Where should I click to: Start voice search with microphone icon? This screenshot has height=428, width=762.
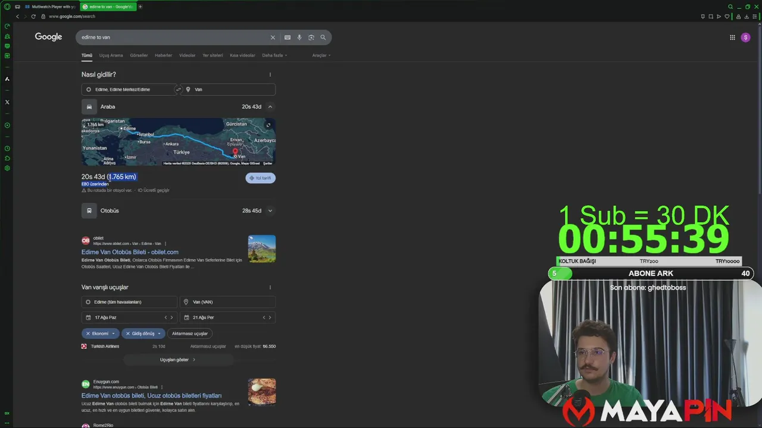coord(299,37)
